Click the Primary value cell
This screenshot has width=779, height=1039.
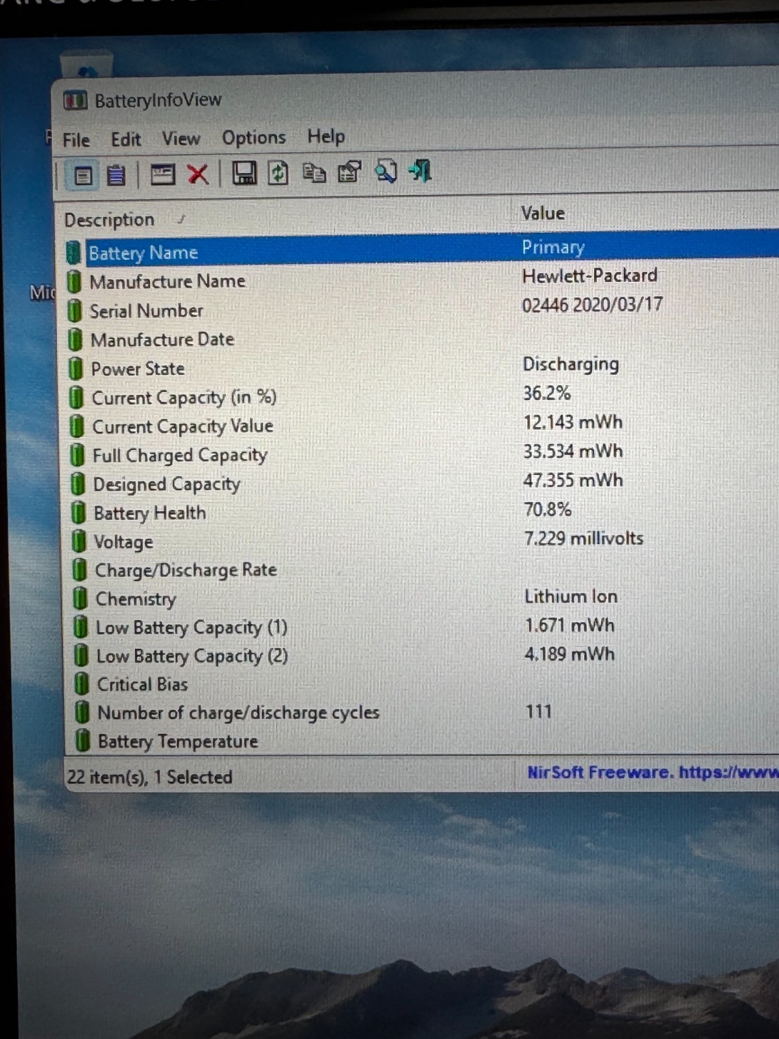[553, 247]
